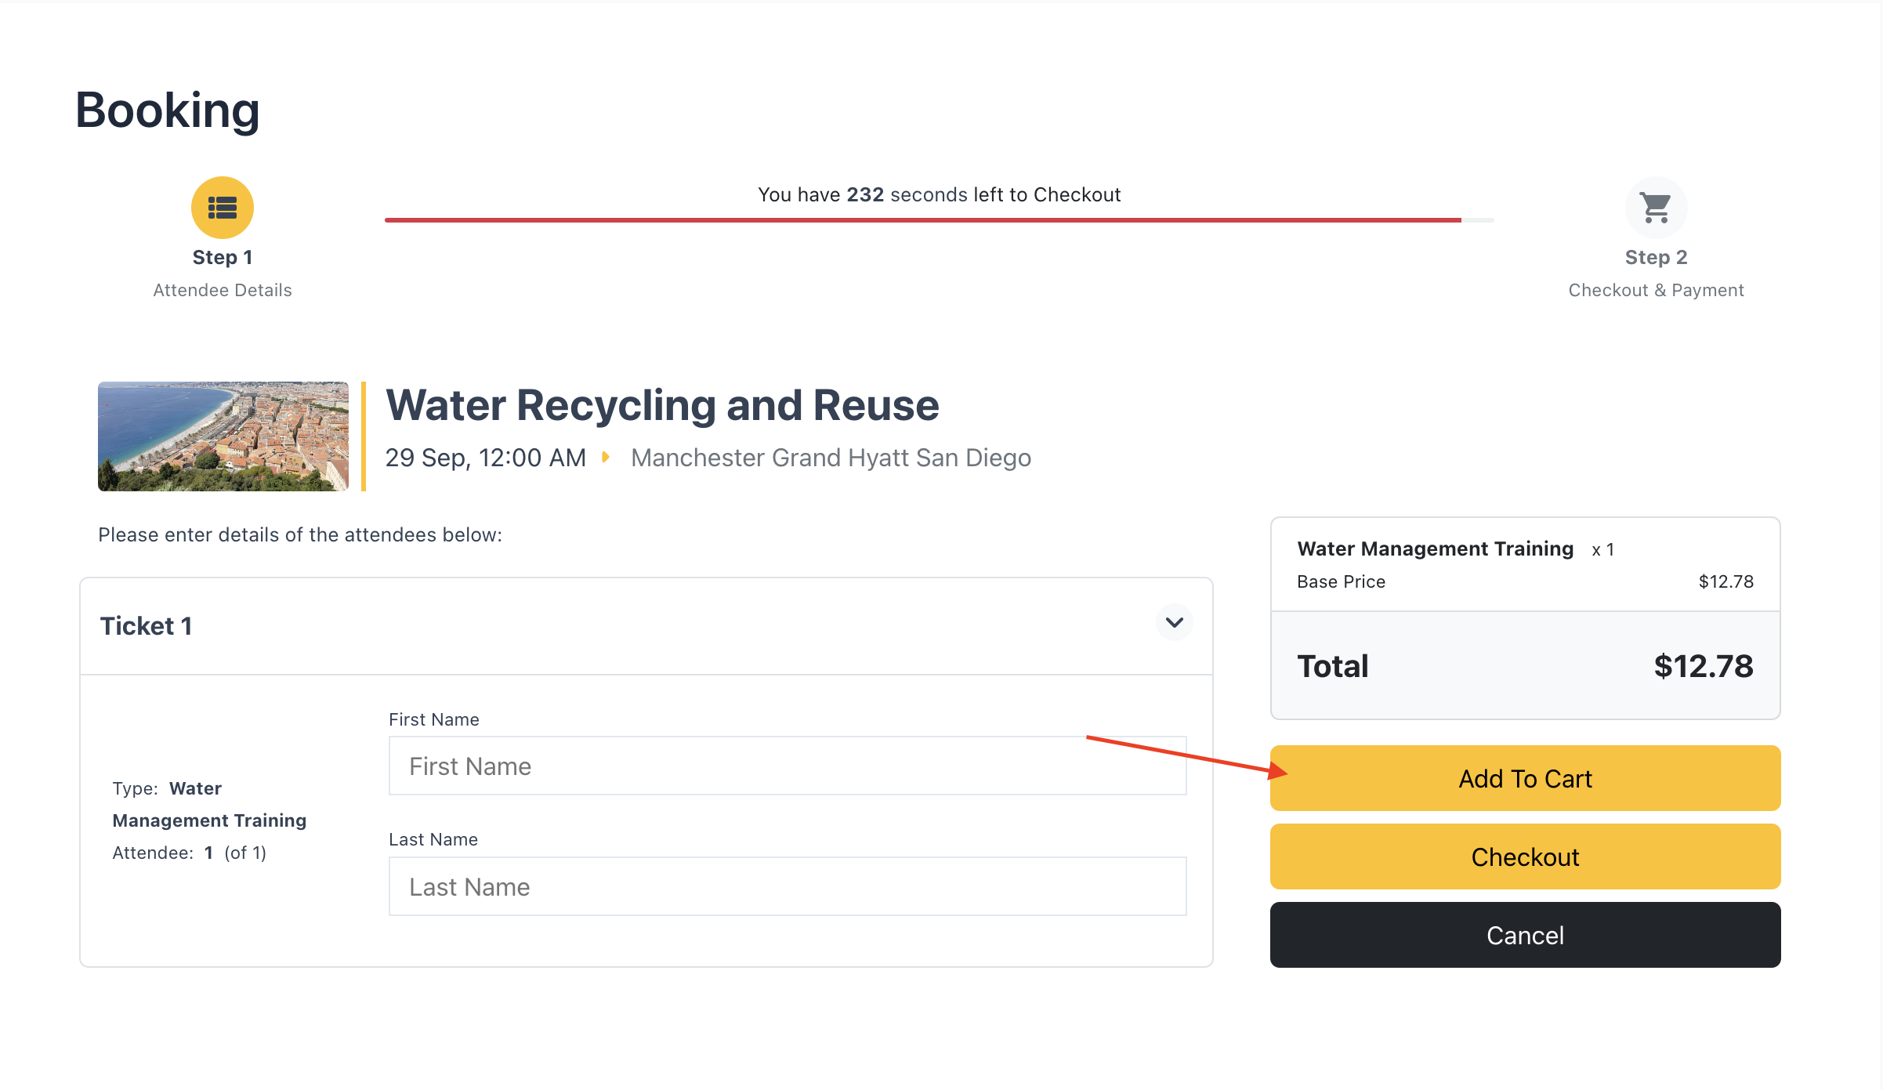Click the Step 1 attendee list icon

(223, 208)
